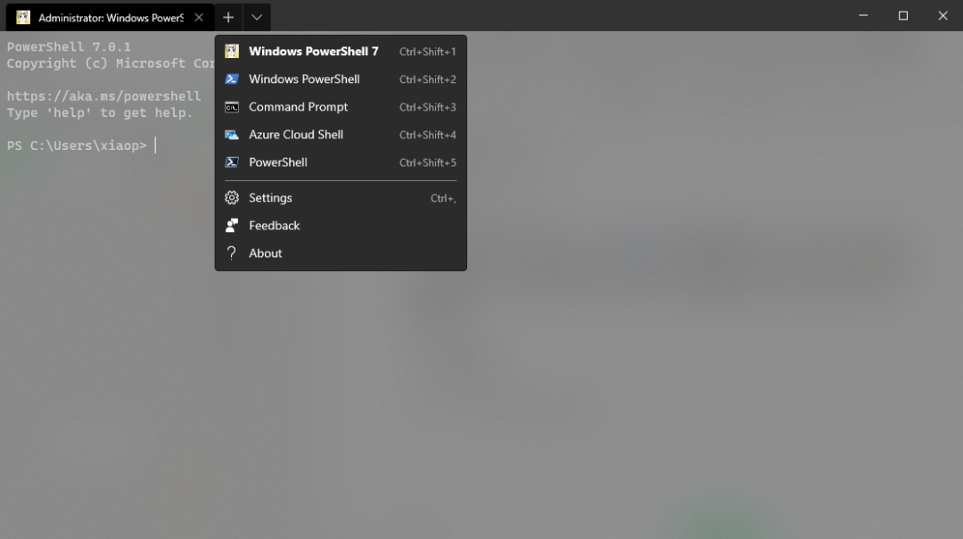Minimize the terminal window

pyautogui.click(x=863, y=15)
